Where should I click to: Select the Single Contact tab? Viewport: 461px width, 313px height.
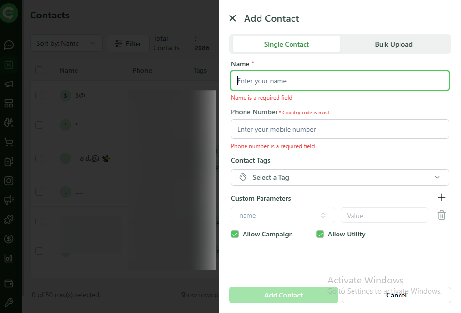point(286,44)
